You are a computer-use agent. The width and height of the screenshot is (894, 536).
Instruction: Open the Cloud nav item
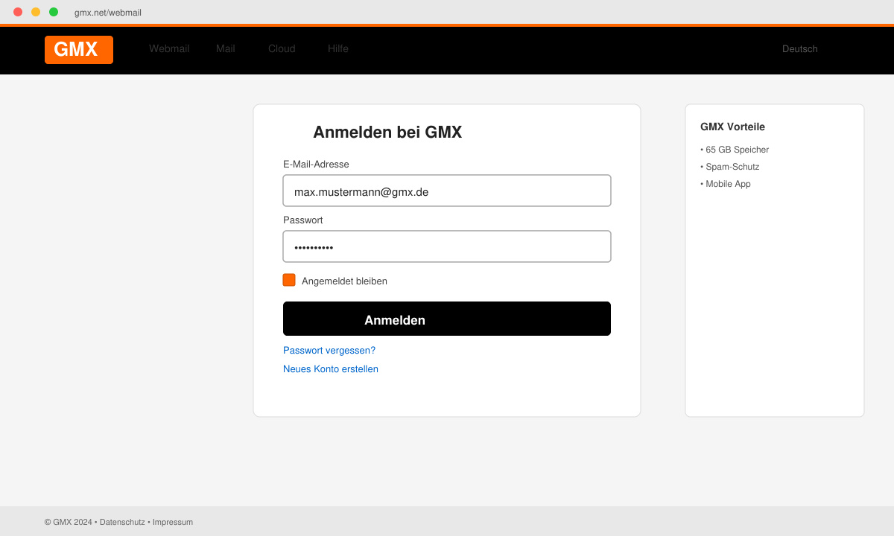[282, 48]
